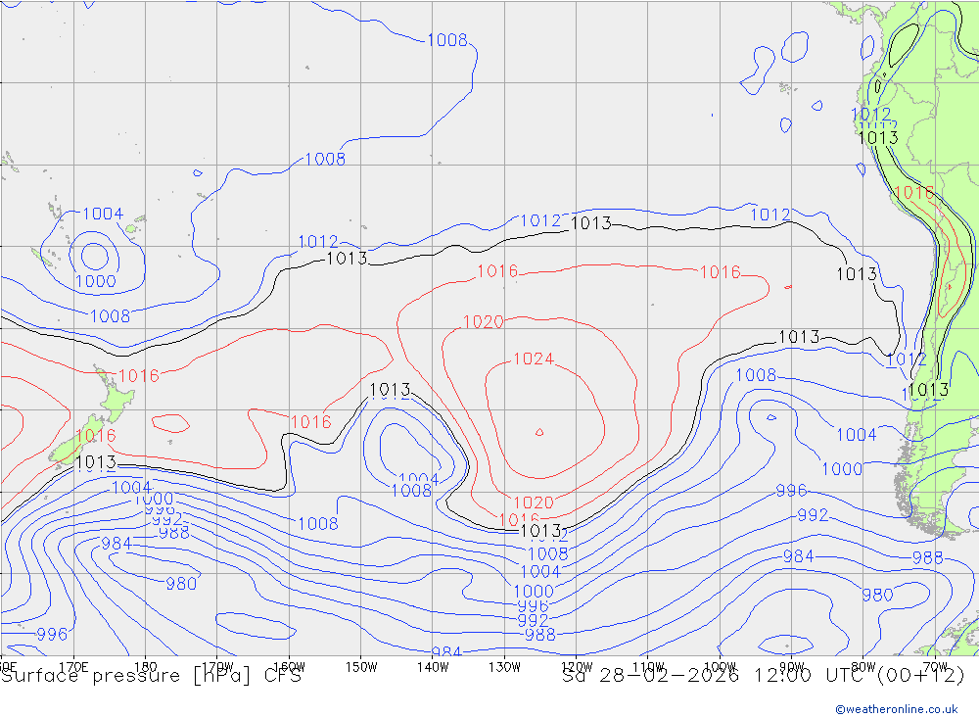Click the 1004 label above the tropical low
Viewport: 979px width, 718px height.
pyautogui.click(x=103, y=214)
